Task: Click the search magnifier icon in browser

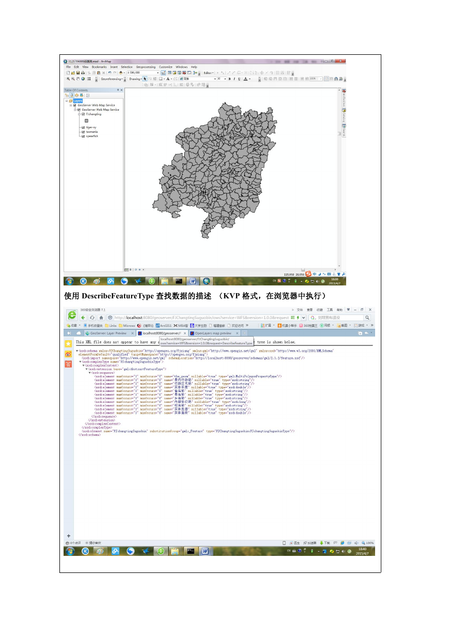Action: pos(367,317)
